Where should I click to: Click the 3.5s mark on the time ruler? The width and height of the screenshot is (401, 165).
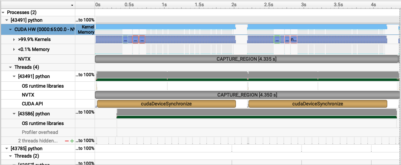[x=338, y=4]
